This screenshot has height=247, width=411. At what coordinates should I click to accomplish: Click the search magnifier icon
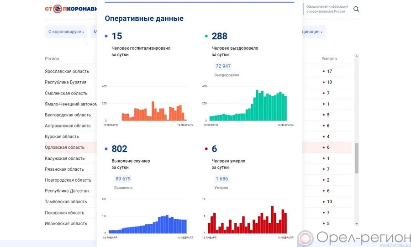(356, 9)
